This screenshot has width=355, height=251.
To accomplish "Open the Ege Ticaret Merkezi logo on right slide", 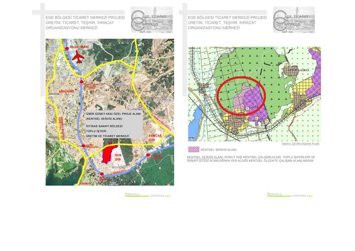I will tap(294, 20).
